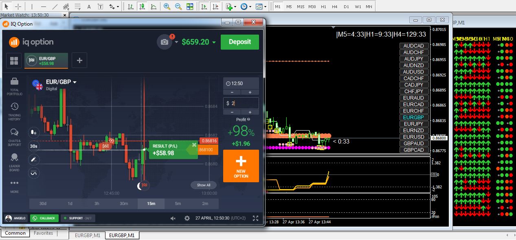Viewport: 516px width, 240px height.
Task: Select D1 timeframe in toolbar
Action: pos(346,7)
